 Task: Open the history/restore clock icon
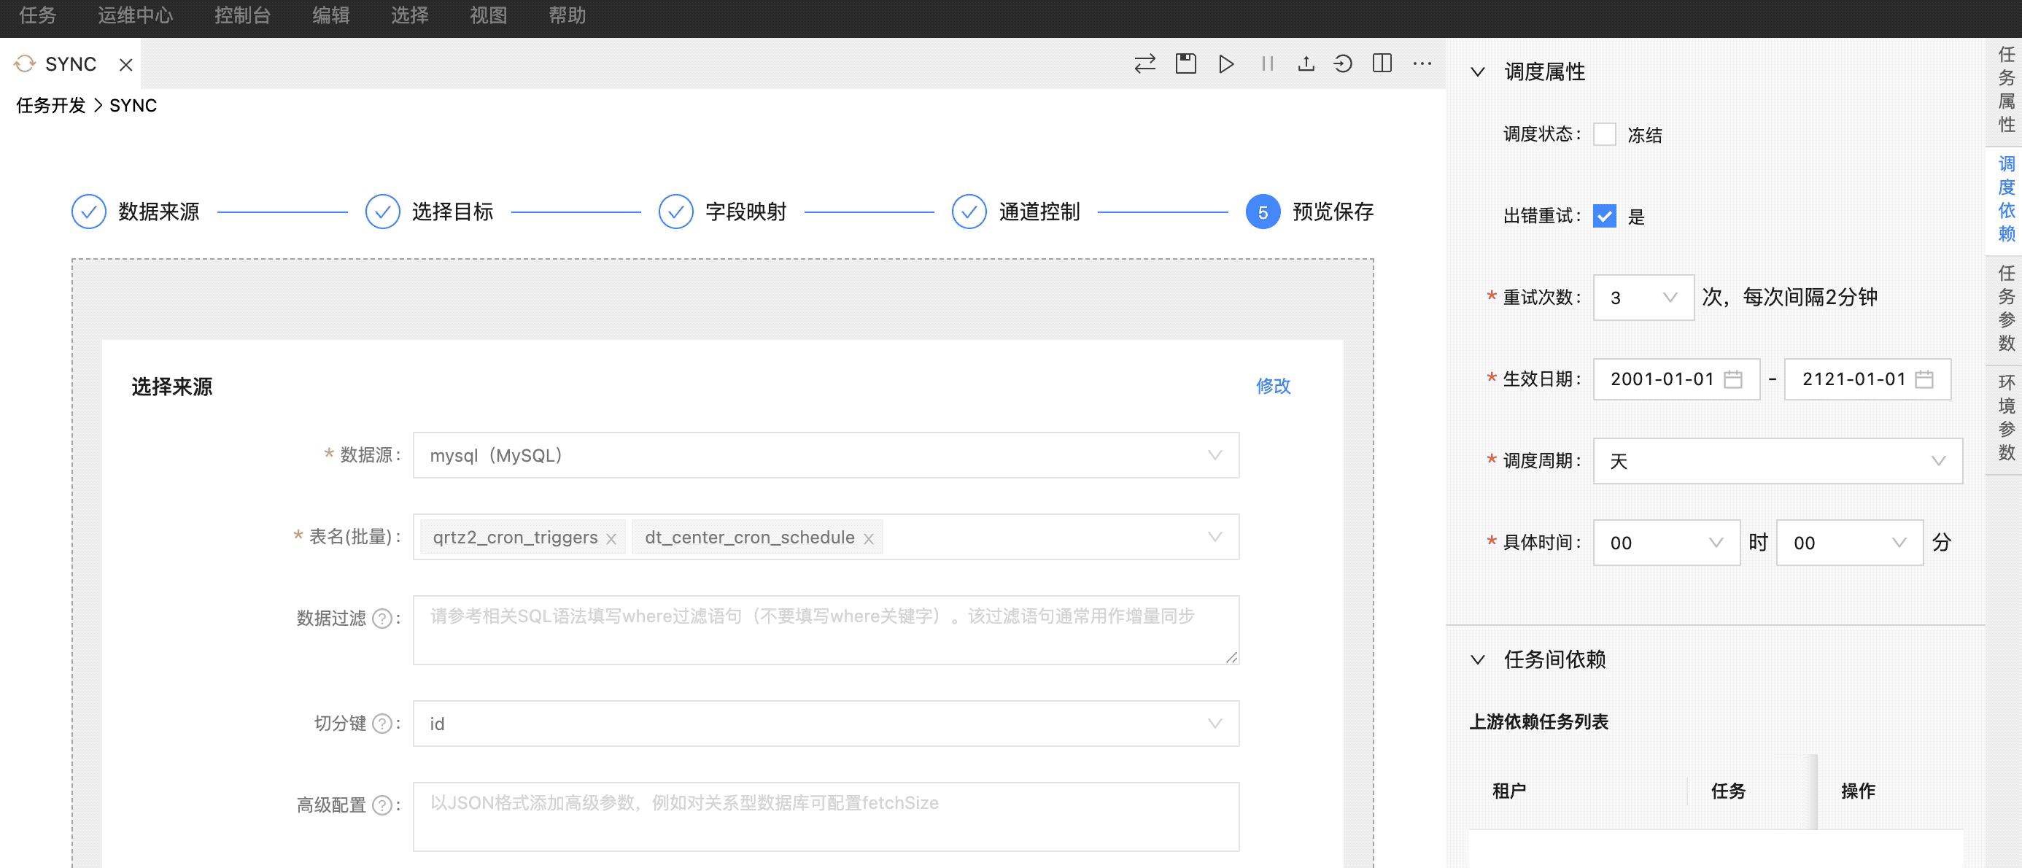[1343, 63]
